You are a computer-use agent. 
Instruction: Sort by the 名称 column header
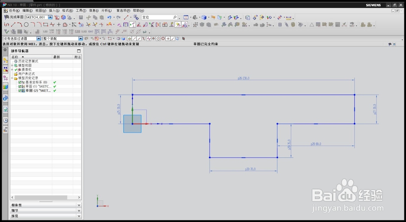pyautogui.click(x=31, y=57)
